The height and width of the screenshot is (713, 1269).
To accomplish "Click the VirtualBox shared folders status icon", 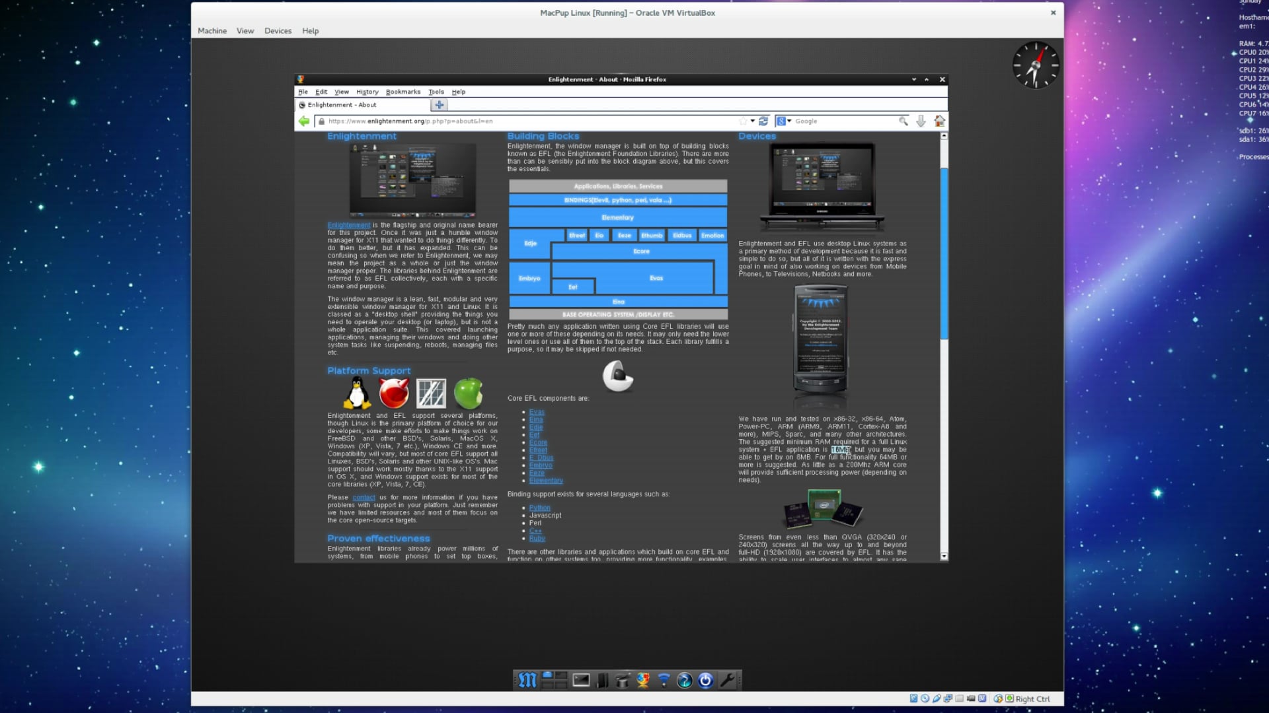I will click(959, 698).
